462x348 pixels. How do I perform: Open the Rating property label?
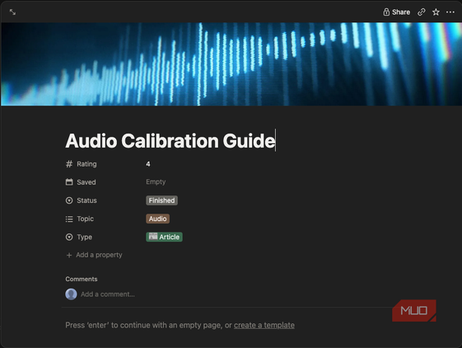pyautogui.click(x=86, y=164)
